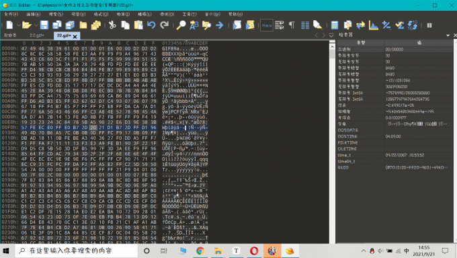Click the Cut scissors toolbar icon
The height and width of the screenshot is (258, 457).
(x=112, y=25)
